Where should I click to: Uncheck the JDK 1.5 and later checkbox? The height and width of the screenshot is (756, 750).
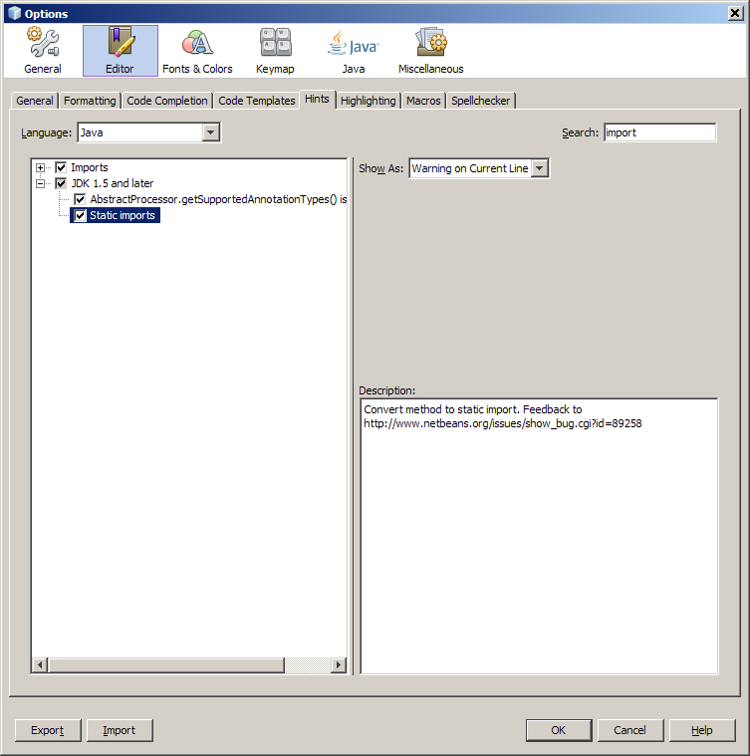tap(61, 183)
